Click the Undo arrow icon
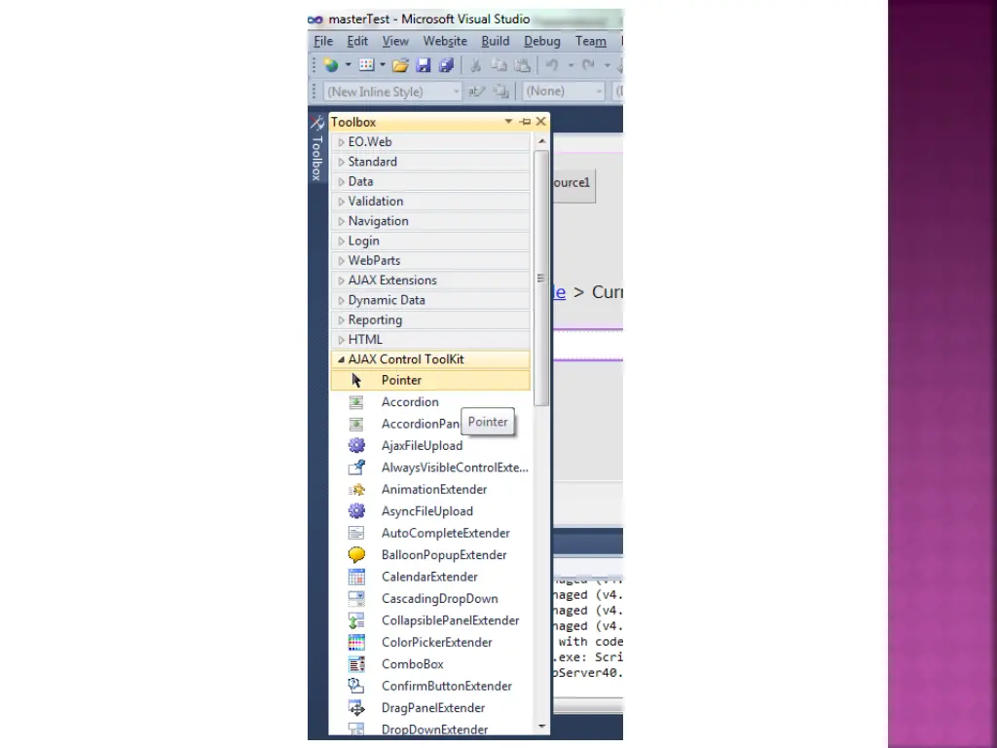 [x=551, y=65]
